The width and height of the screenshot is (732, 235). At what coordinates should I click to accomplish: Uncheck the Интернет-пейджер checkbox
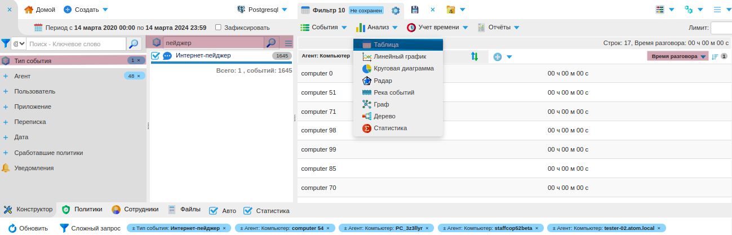pos(156,56)
